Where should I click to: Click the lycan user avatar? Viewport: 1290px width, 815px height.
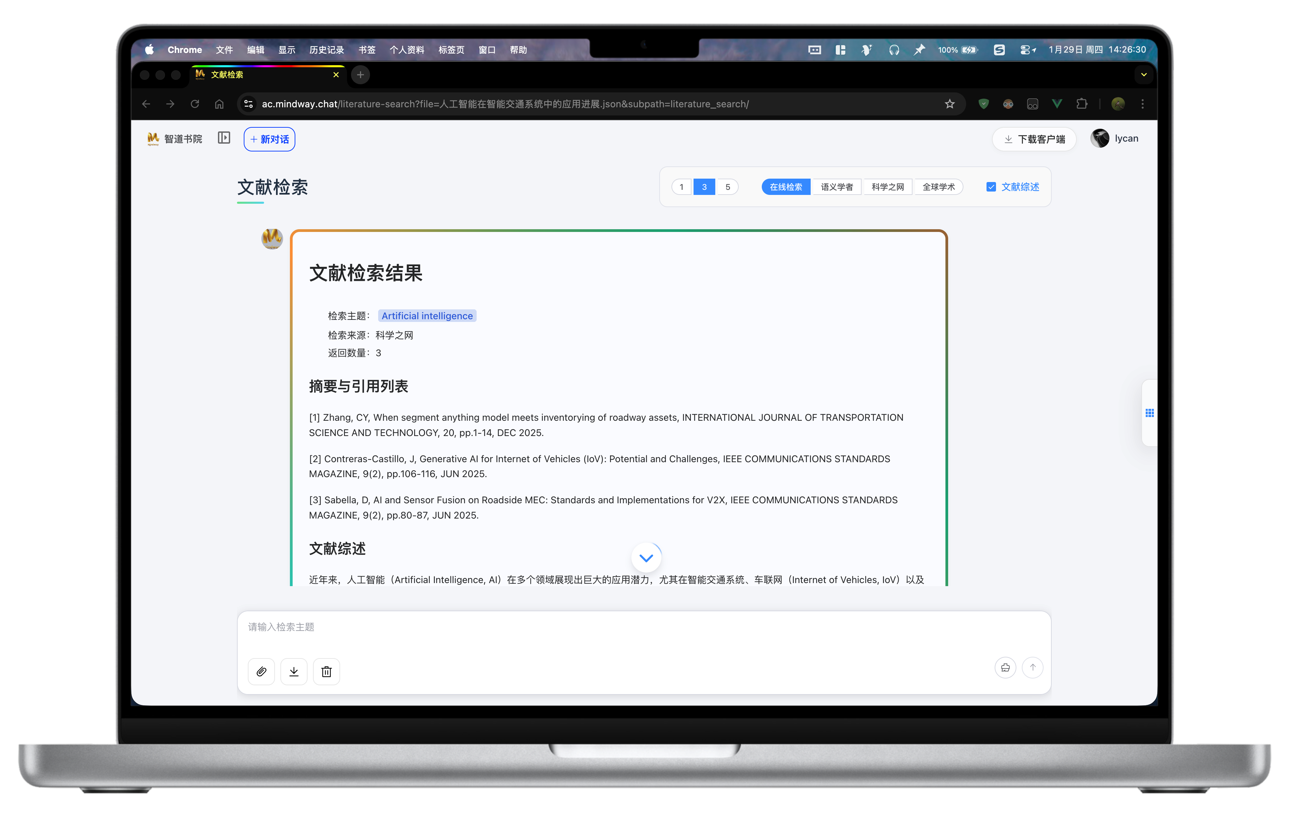1100,138
